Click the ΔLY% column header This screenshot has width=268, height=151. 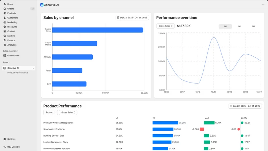(x=244, y=118)
